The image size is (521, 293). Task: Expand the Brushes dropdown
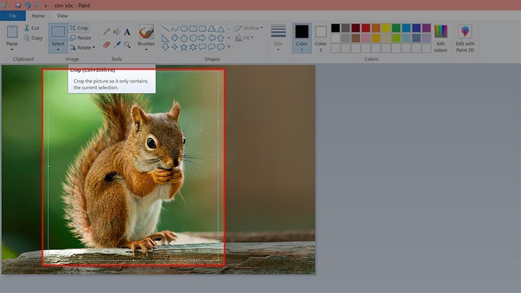point(147,49)
